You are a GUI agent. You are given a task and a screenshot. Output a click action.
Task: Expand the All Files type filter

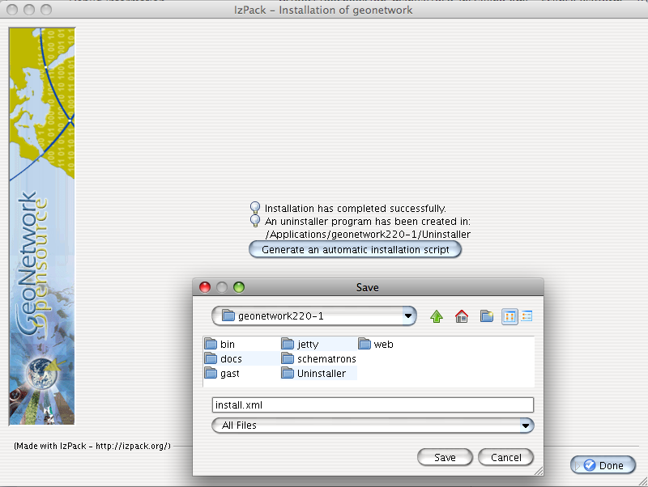(x=373, y=425)
